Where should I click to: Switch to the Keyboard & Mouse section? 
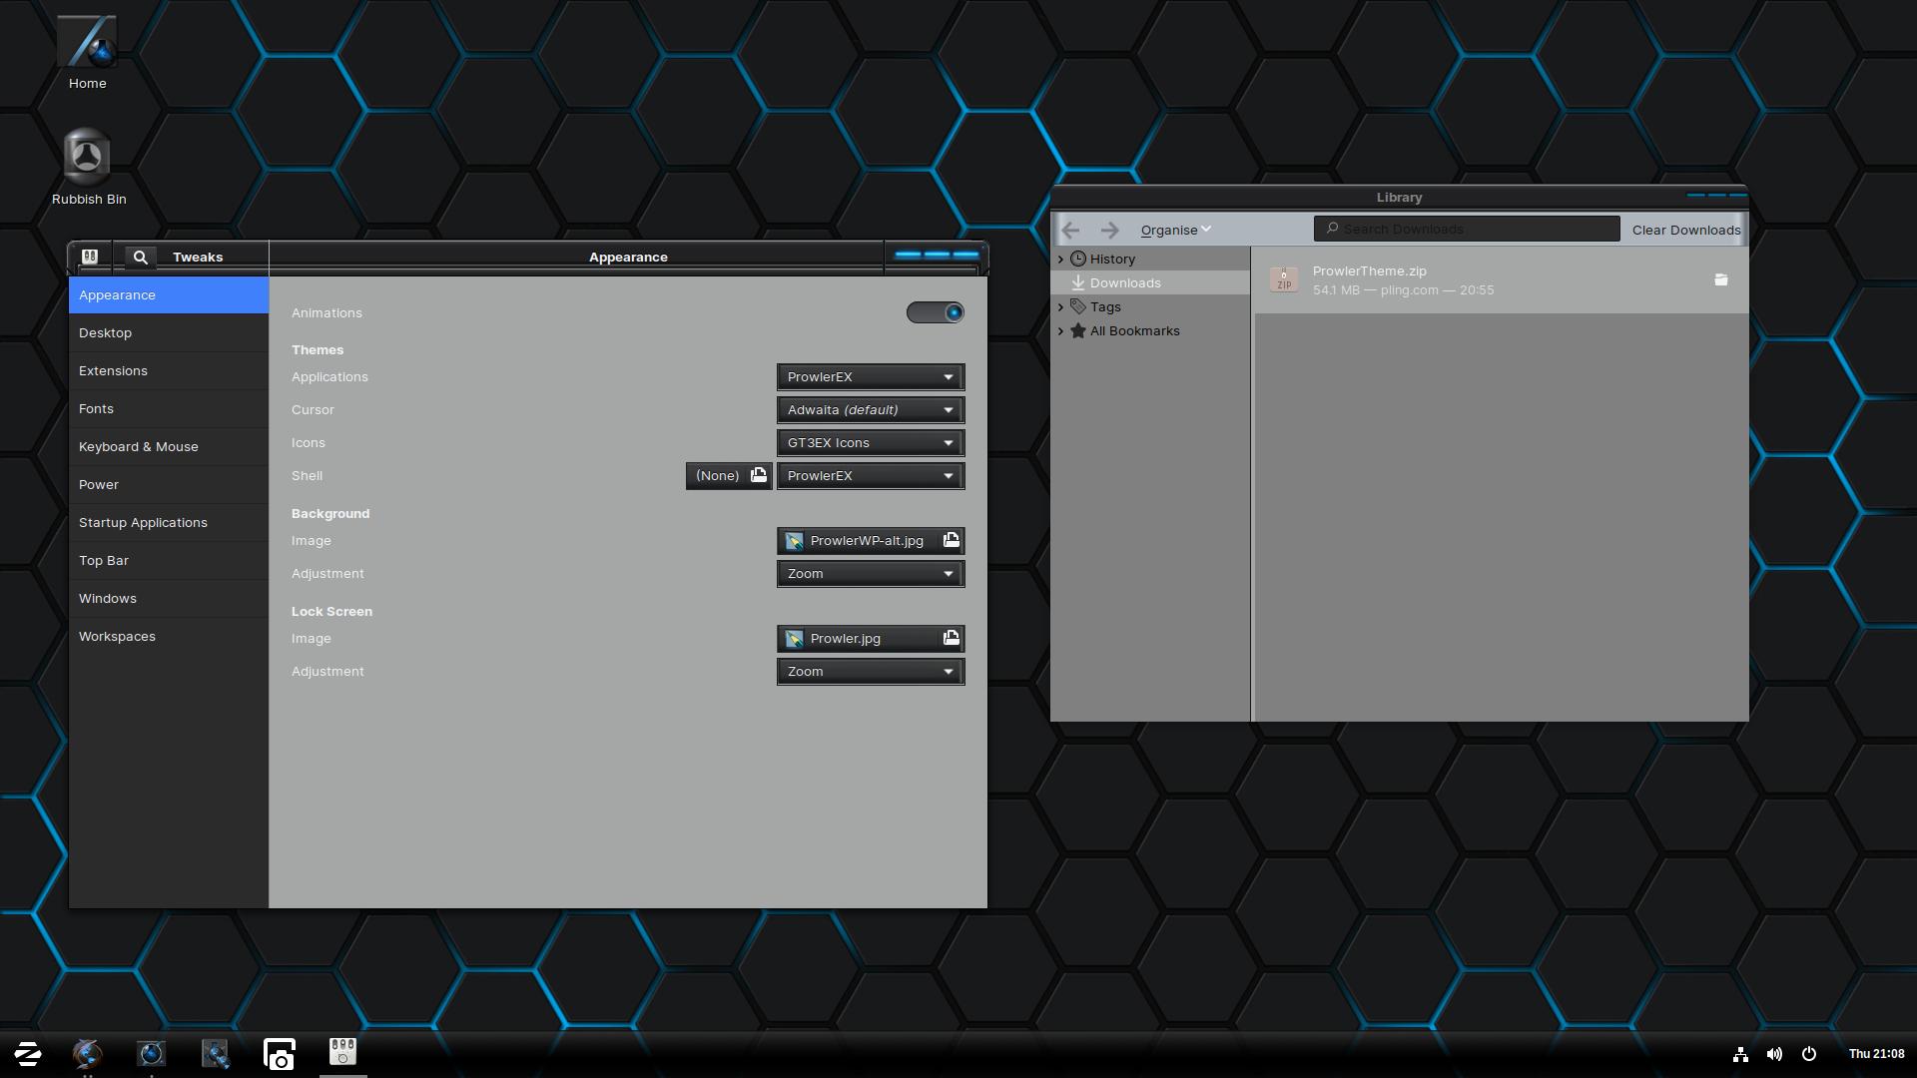[138, 447]
